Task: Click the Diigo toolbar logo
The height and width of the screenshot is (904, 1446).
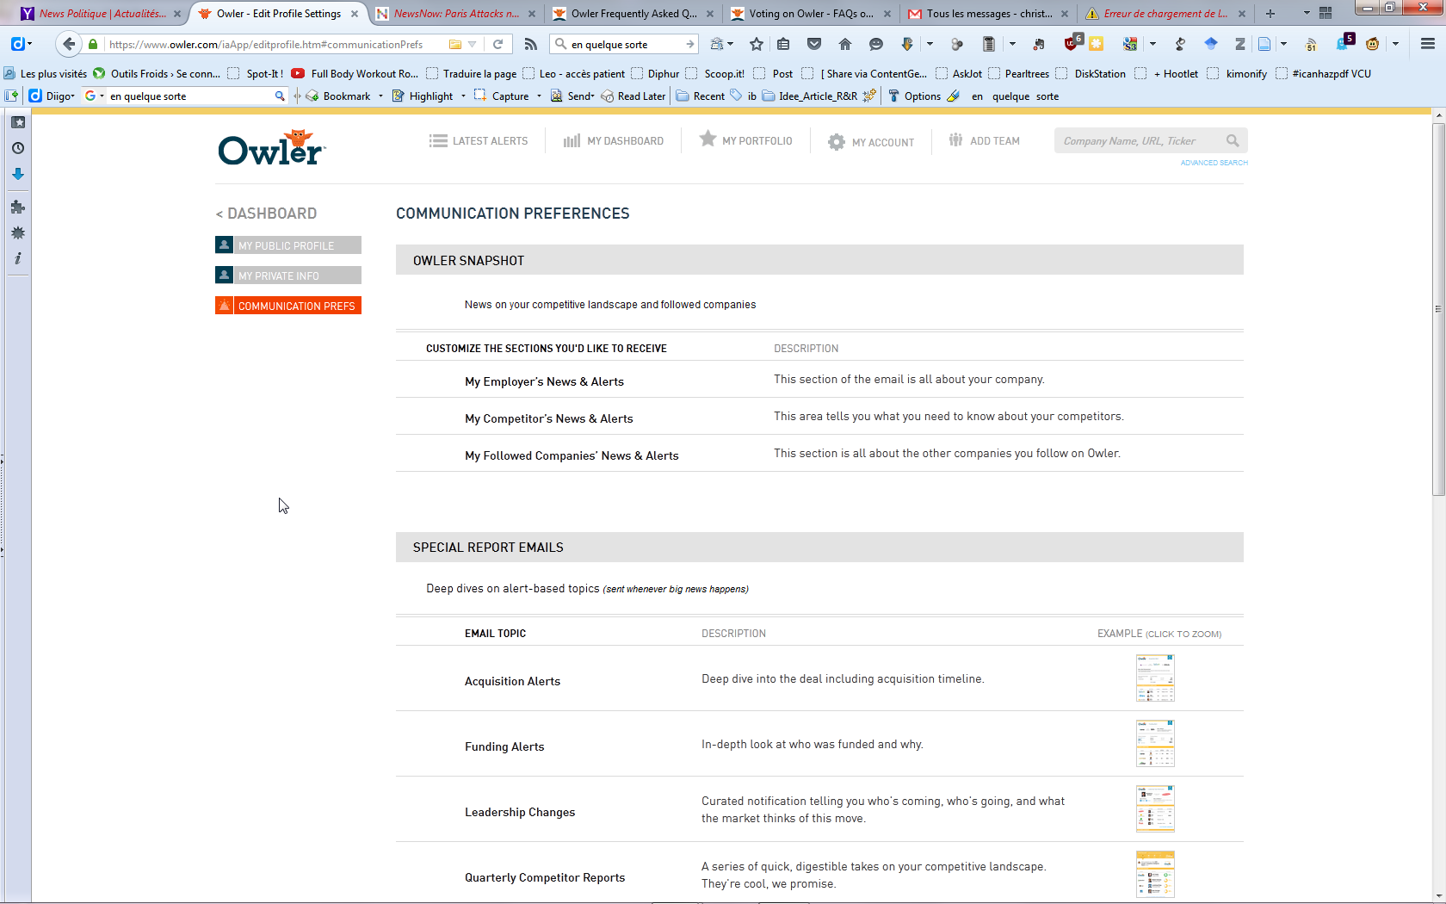Action: [35, 96]
